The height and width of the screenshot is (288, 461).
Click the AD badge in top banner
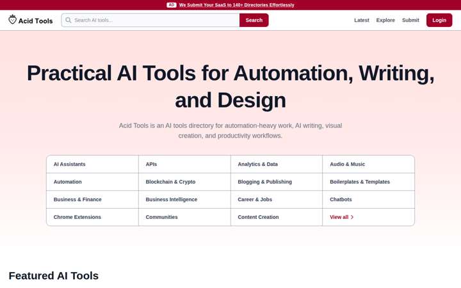pos(172,4)
